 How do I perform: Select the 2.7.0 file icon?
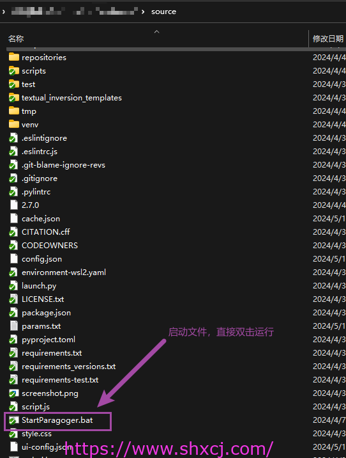[x=13, y=205]
